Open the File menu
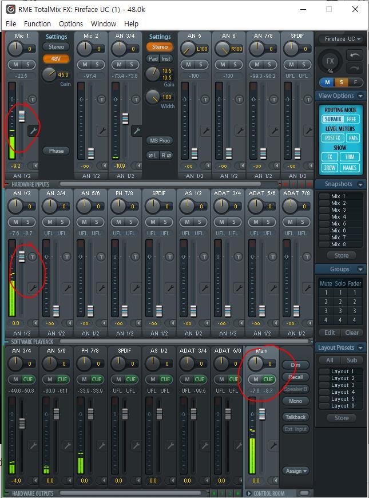The width and height of the screenshot is (369, 498). [x=11, y=24]
